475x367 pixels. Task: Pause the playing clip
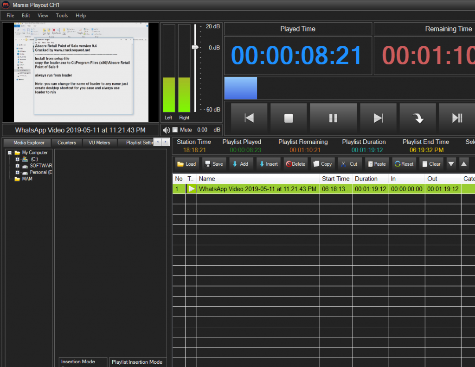[x=333, y=118]
